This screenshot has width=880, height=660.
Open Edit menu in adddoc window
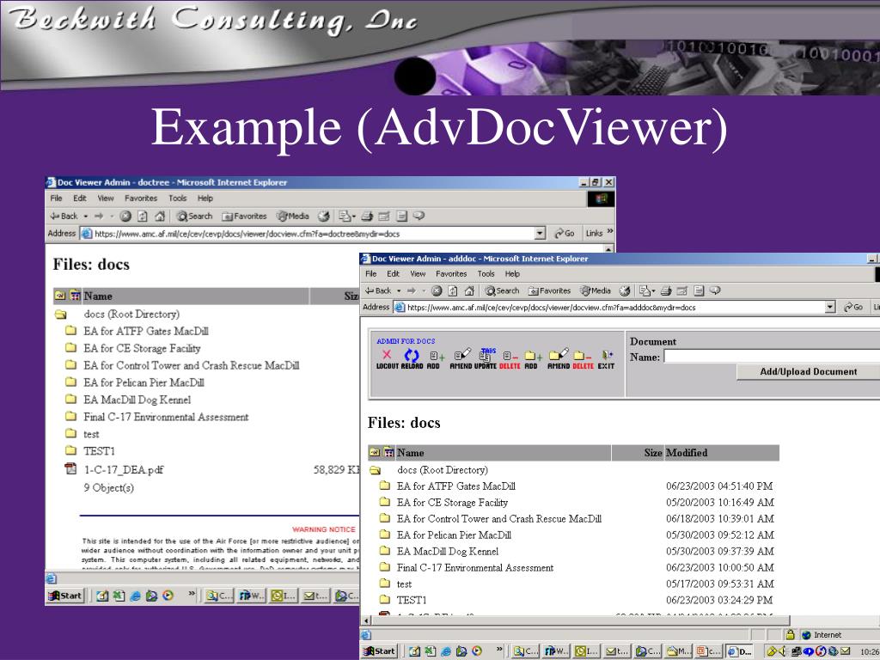coord(393,274)
